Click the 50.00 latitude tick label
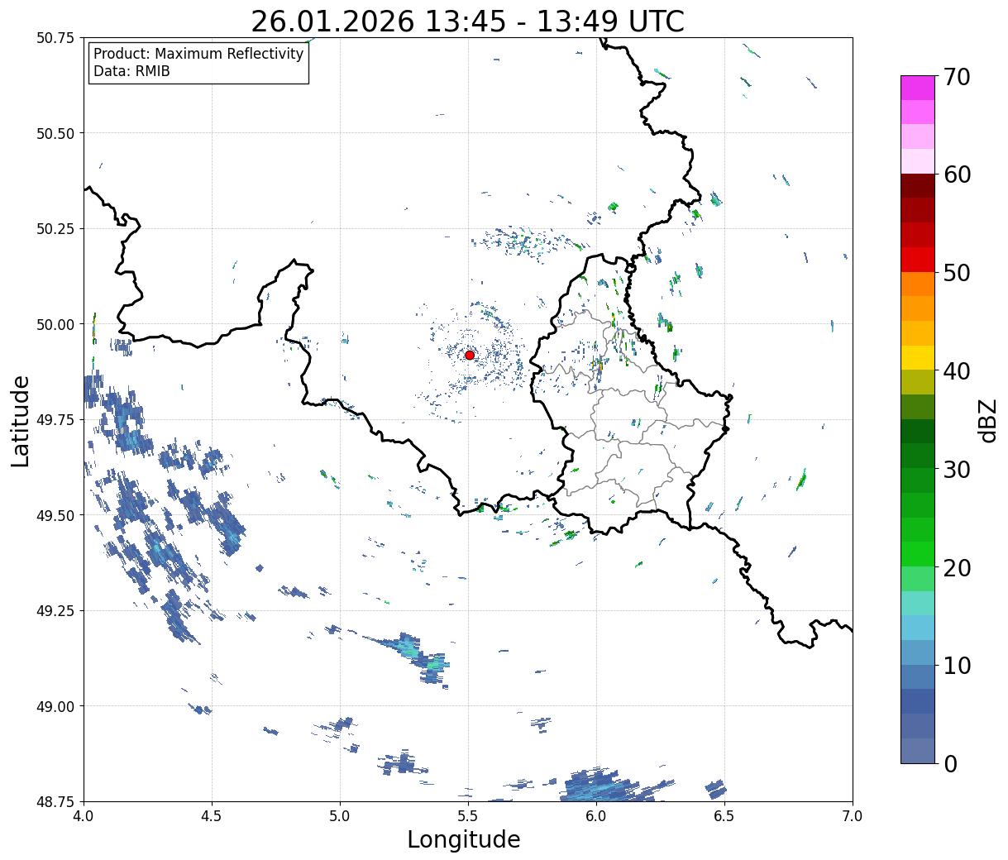 point(55,324)
